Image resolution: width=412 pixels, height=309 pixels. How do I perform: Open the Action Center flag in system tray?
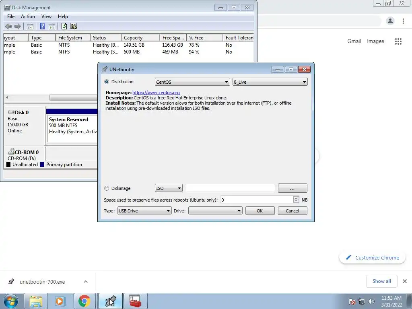[x=352, y=301]
